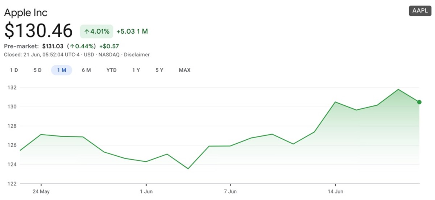The height and width of the screenshot is (200, 435).
Task: Show the 6 M chart range
Action: (x=86, y=70)
